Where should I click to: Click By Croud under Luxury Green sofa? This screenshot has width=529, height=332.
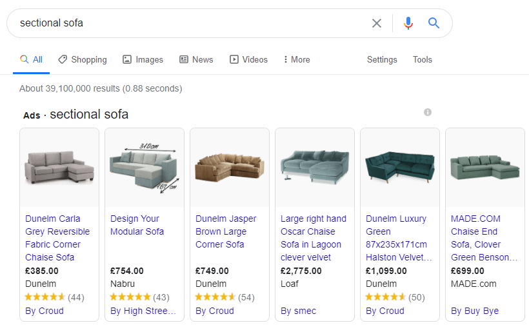point(385,311)
